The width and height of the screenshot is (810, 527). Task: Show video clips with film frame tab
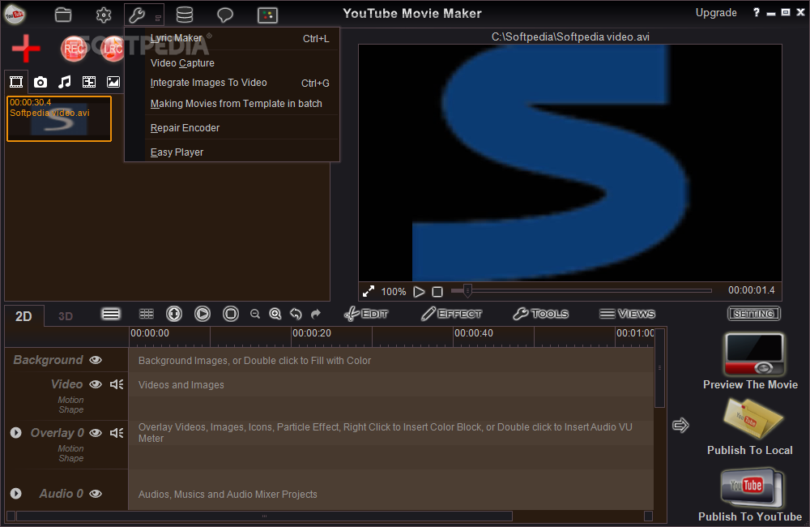(16, 82)
